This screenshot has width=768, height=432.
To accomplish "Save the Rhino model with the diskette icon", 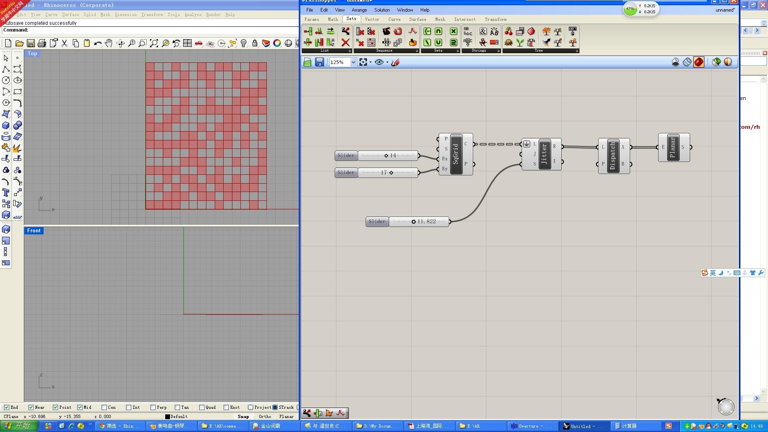I will (30, 43).
